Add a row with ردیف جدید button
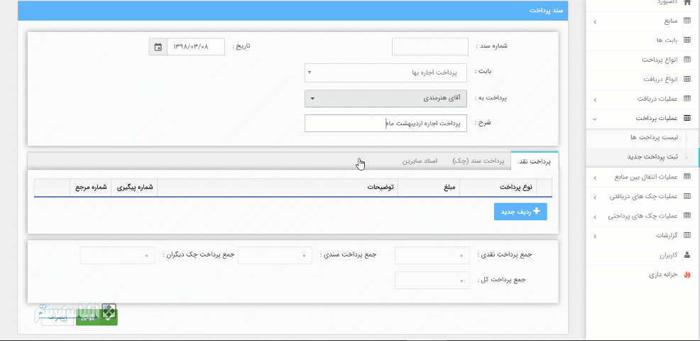The image size is (700, 341). 520,212
